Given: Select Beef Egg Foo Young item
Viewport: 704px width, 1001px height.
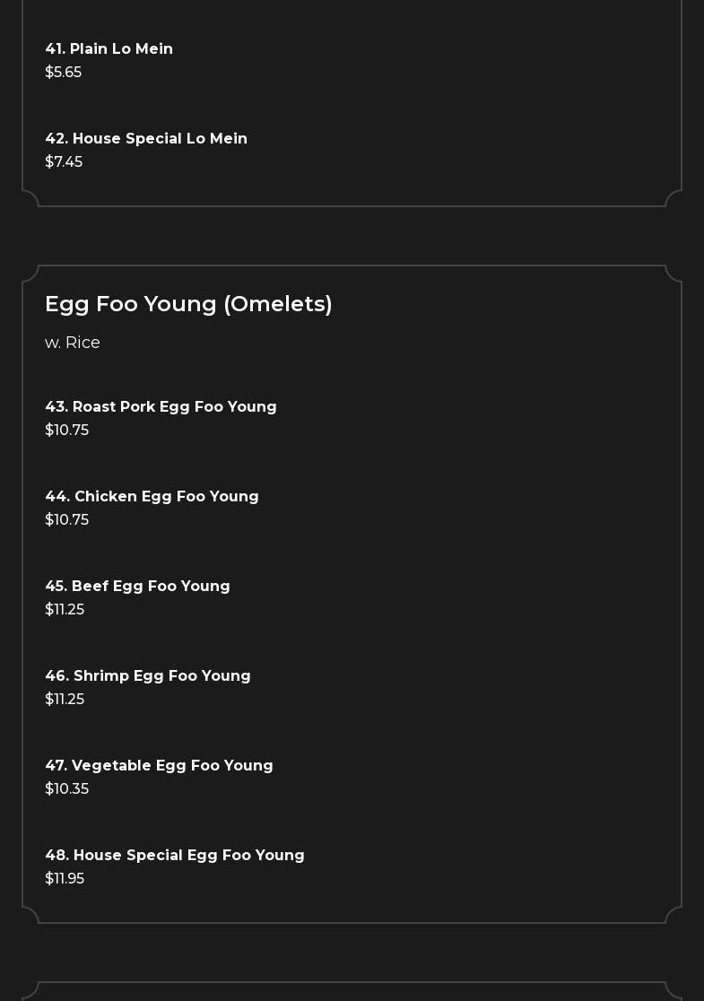Looking at the screenshot, I should [x=137, y=586].
